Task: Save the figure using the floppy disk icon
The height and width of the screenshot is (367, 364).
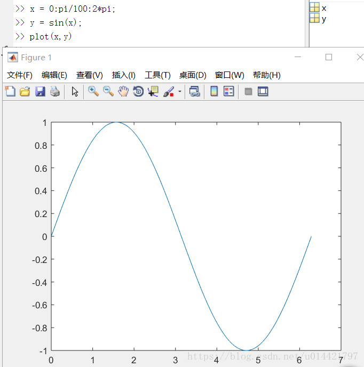Action: [40, 92]
